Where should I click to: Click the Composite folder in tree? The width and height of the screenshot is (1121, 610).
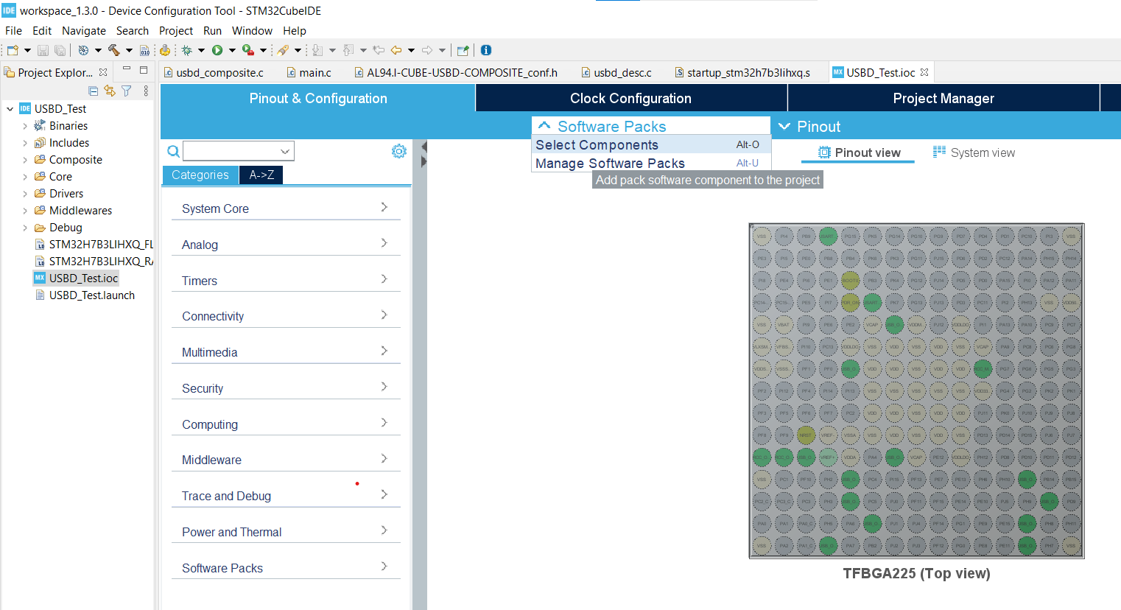tap(68, 160)
